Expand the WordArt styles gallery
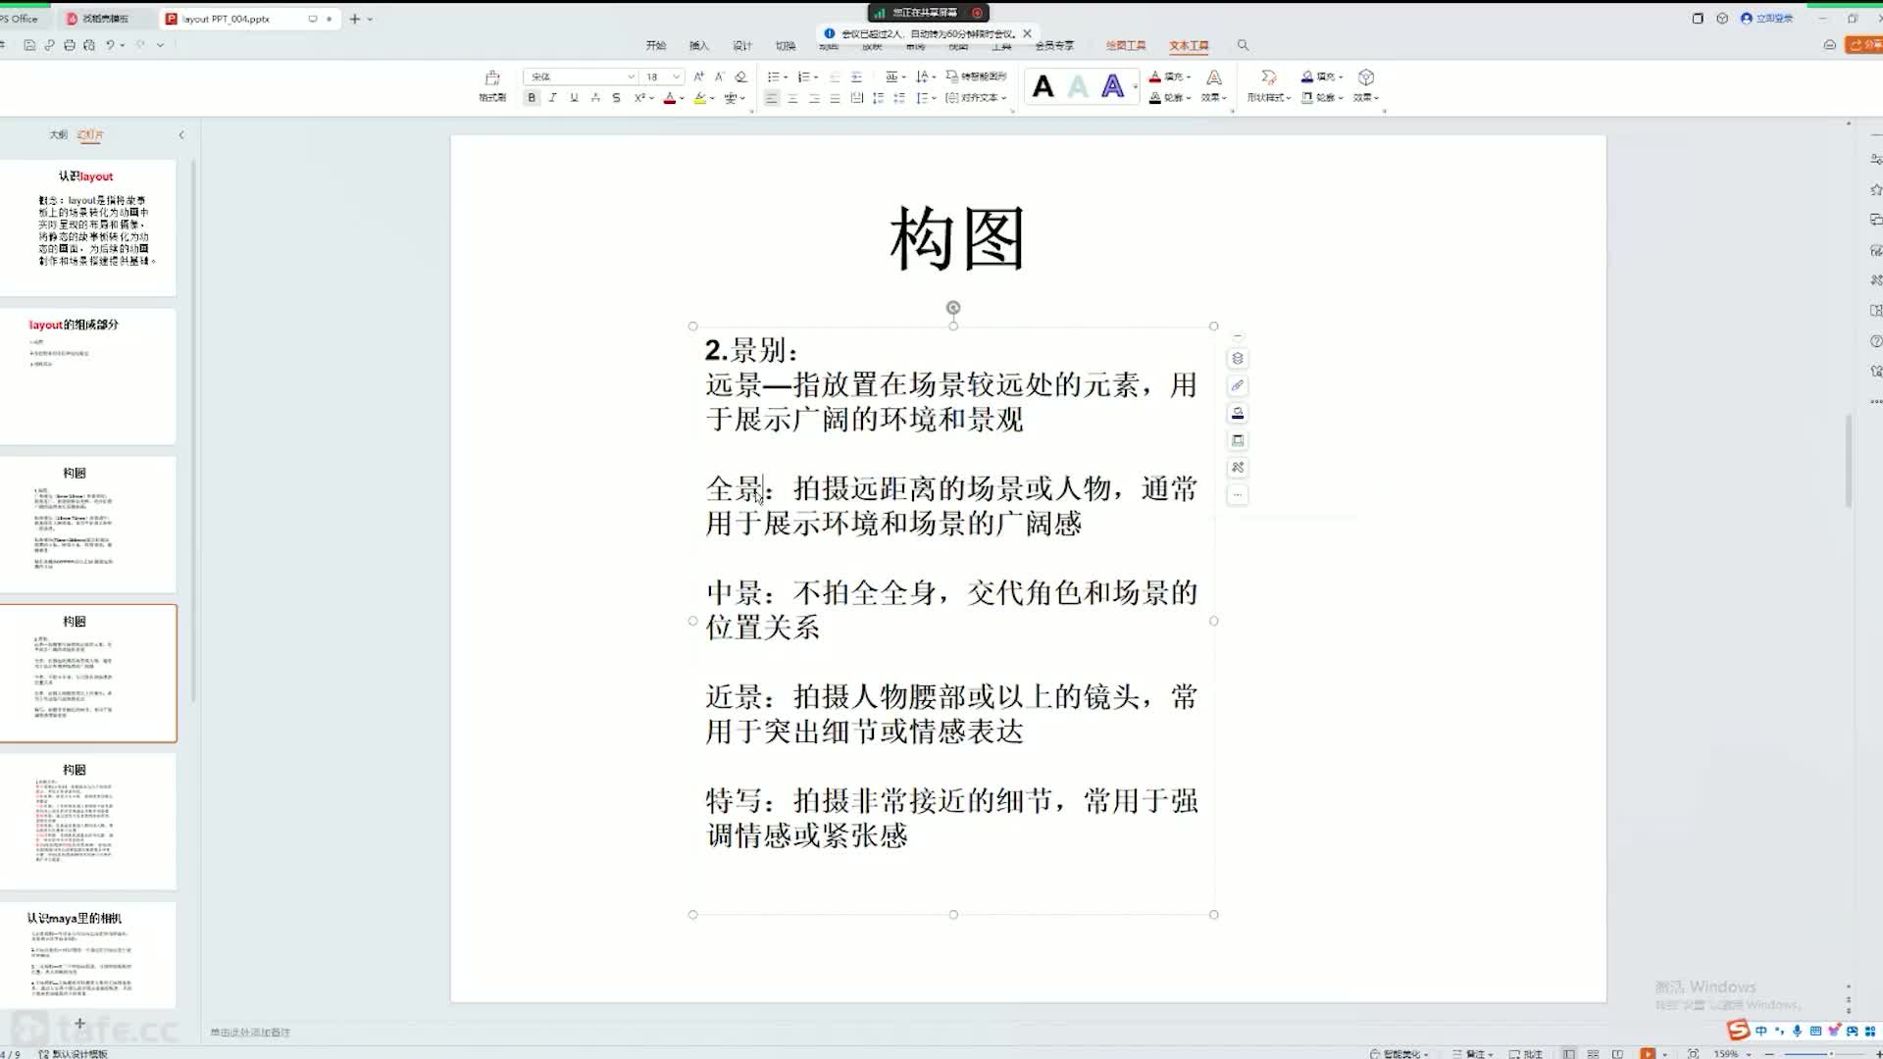The height and width of the screenshot is (1059, 1883). (x=1136, y=87)
